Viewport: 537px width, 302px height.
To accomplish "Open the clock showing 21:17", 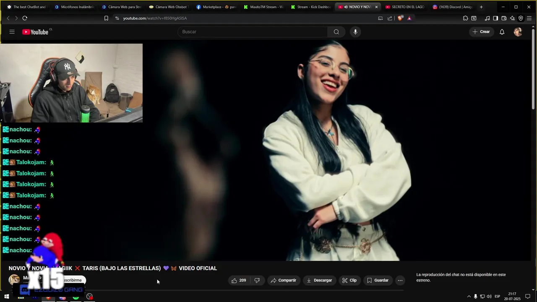I will pos(512,297).
